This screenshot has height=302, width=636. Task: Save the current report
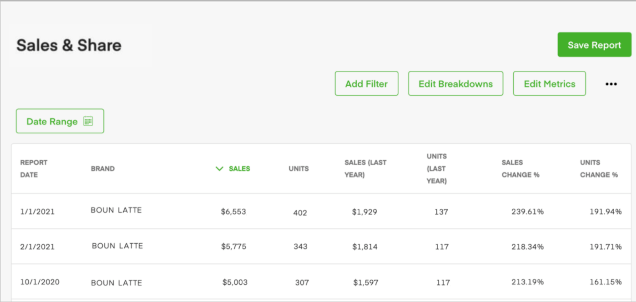(594, 45)
